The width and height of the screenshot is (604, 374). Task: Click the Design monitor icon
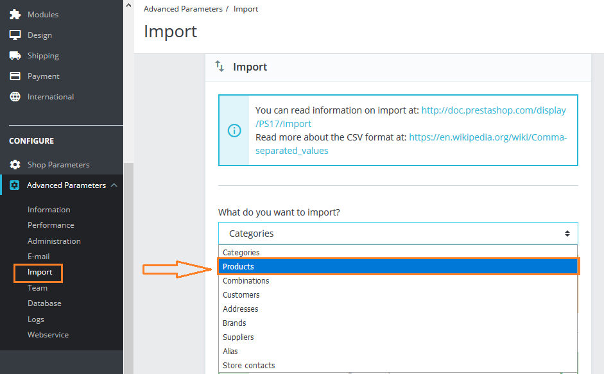point(15,35)
